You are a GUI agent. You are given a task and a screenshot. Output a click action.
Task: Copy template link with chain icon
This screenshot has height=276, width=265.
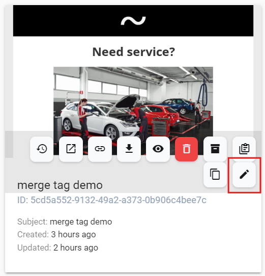pos(100,149)
